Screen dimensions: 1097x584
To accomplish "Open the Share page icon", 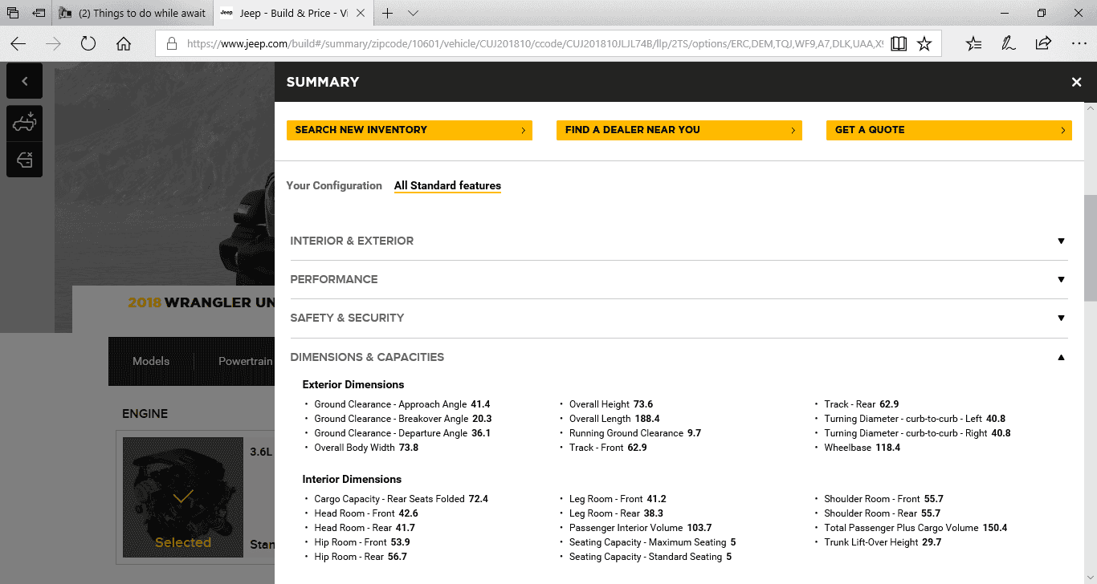I will [1043, 43].
